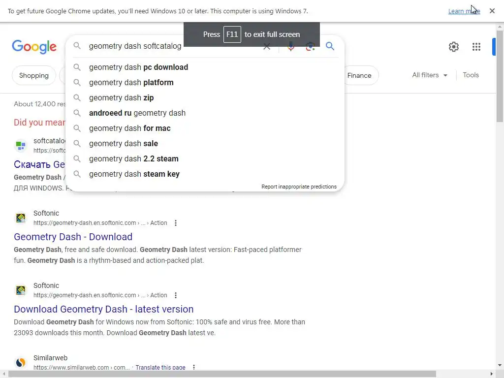504x378 pixels.
Task: Click the magnifier icon beside 'geometry dash sale'
Action: click(77, 143)
